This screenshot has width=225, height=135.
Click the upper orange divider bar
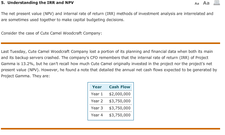(x=110, y=43)
